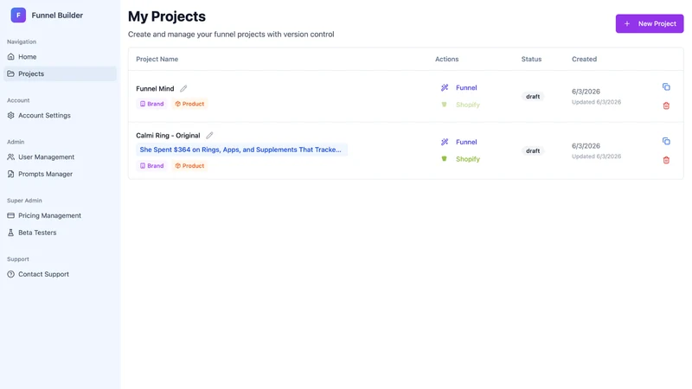Image resolution: width=692 pixels, height=389 pixels.
Task: Click Product tag on Funnel Mind
Action: pyautogui.click(x=189, y=104)
